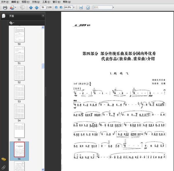The image size is (174, 171).
Task: Click the fit one full page icon
Action: click(x=88, y=8)
